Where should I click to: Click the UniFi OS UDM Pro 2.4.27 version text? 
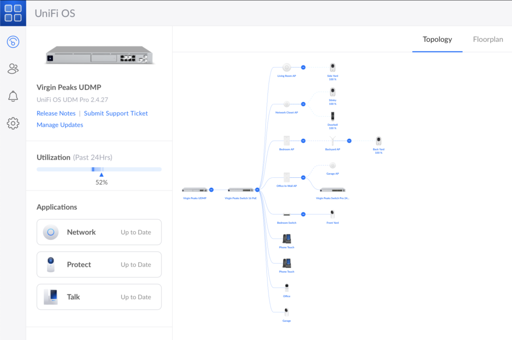coord(72,100)
